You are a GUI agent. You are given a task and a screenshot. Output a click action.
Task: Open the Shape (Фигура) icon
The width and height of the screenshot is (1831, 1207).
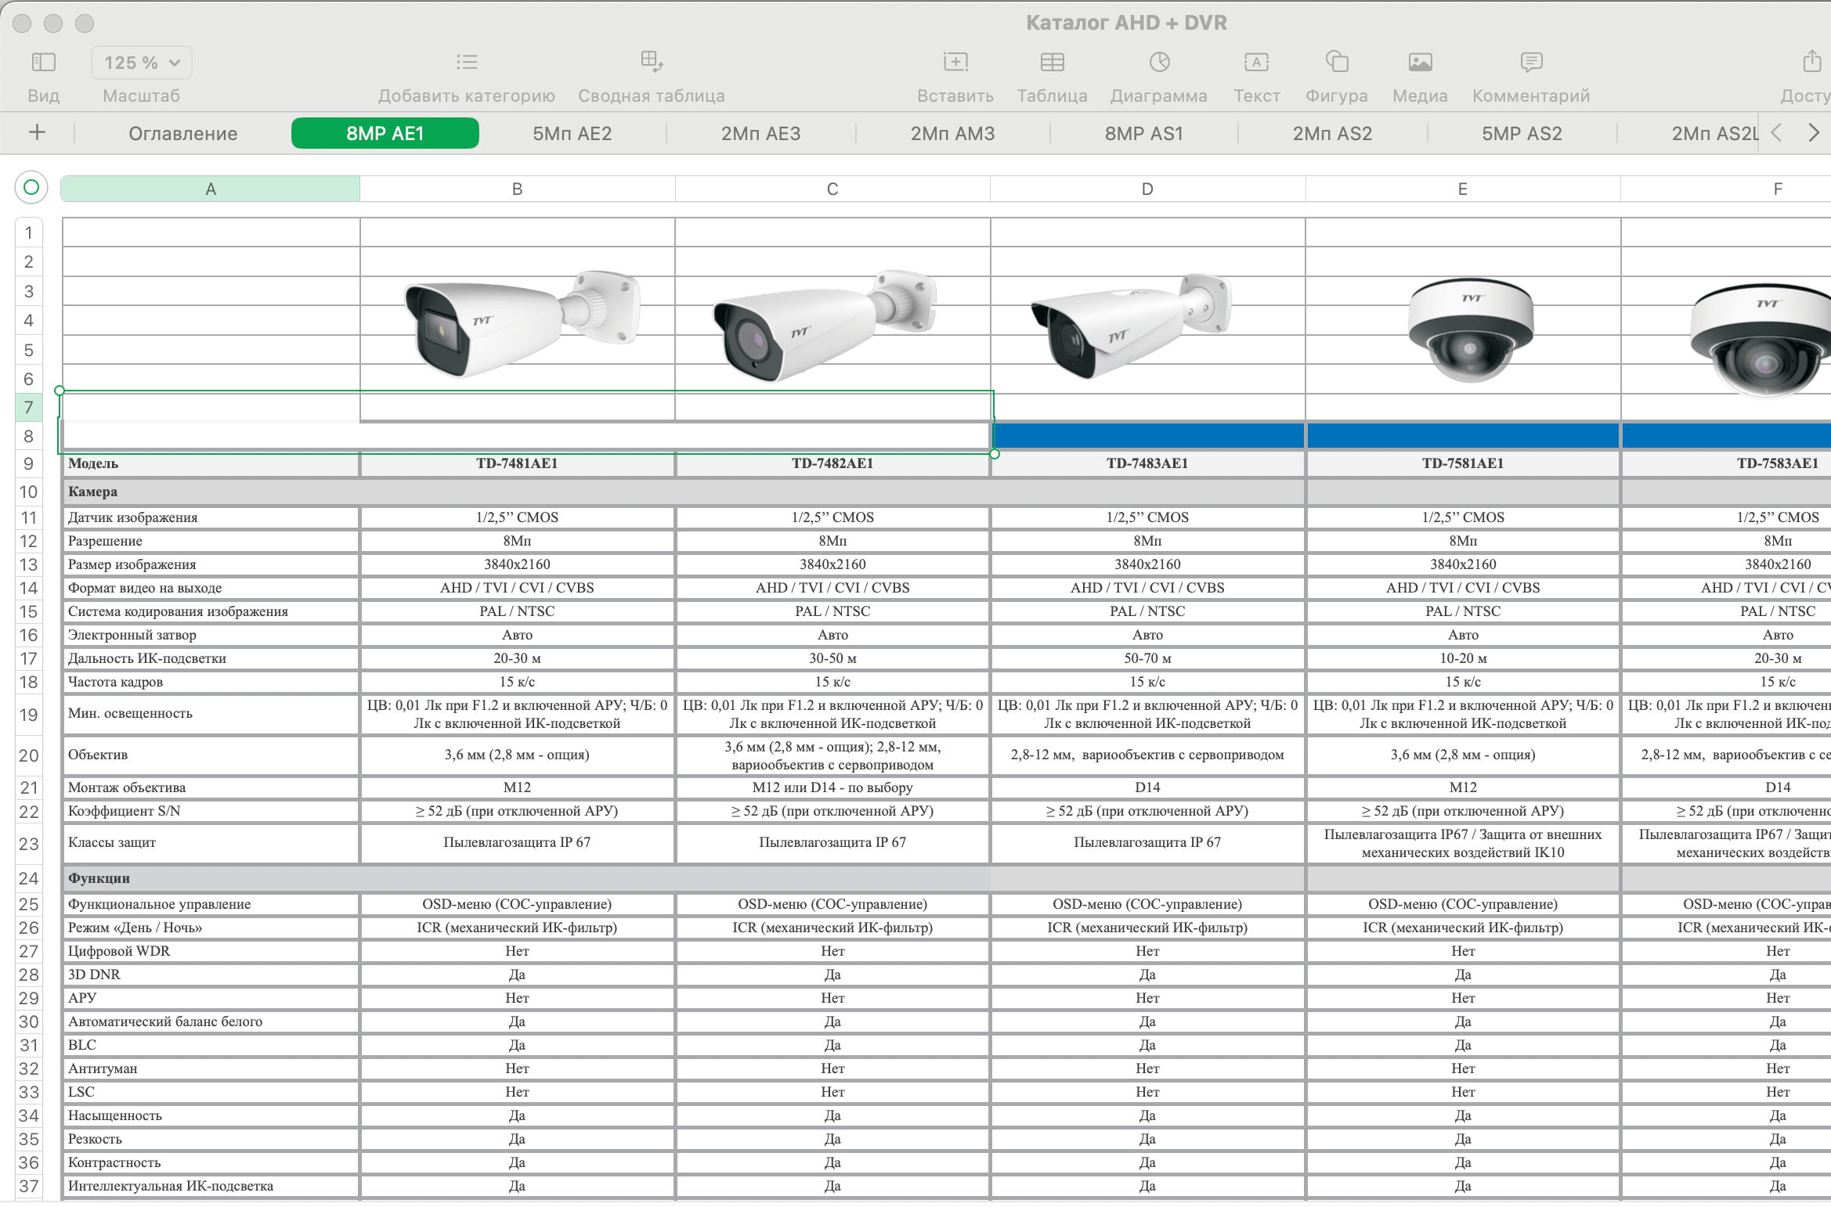point(1336,62)
